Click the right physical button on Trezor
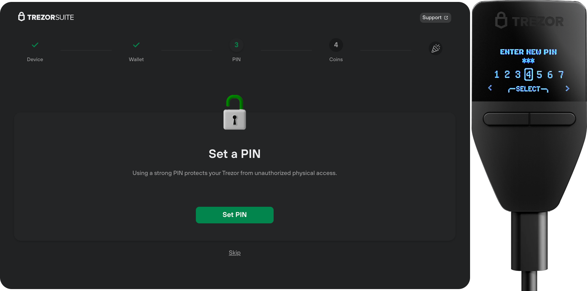587x291 pixels. coord(553,119)
